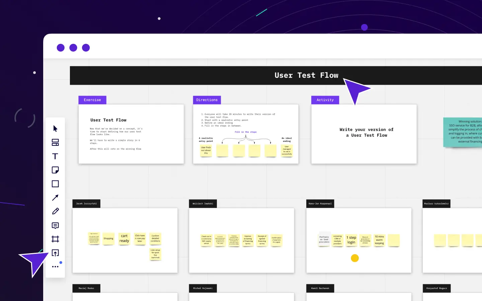Activate the Pen drawing tool
The width and height of the screenshot is (482, 301).
(x=55, y=211)
